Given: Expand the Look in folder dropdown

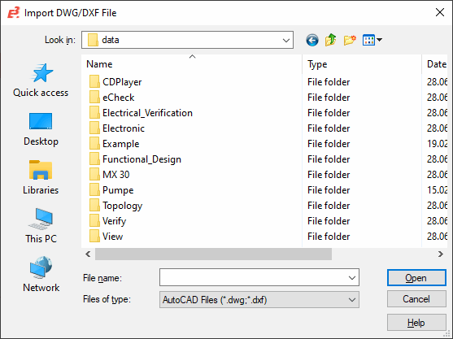Looking at the screenshot, I should coord(286,40).
